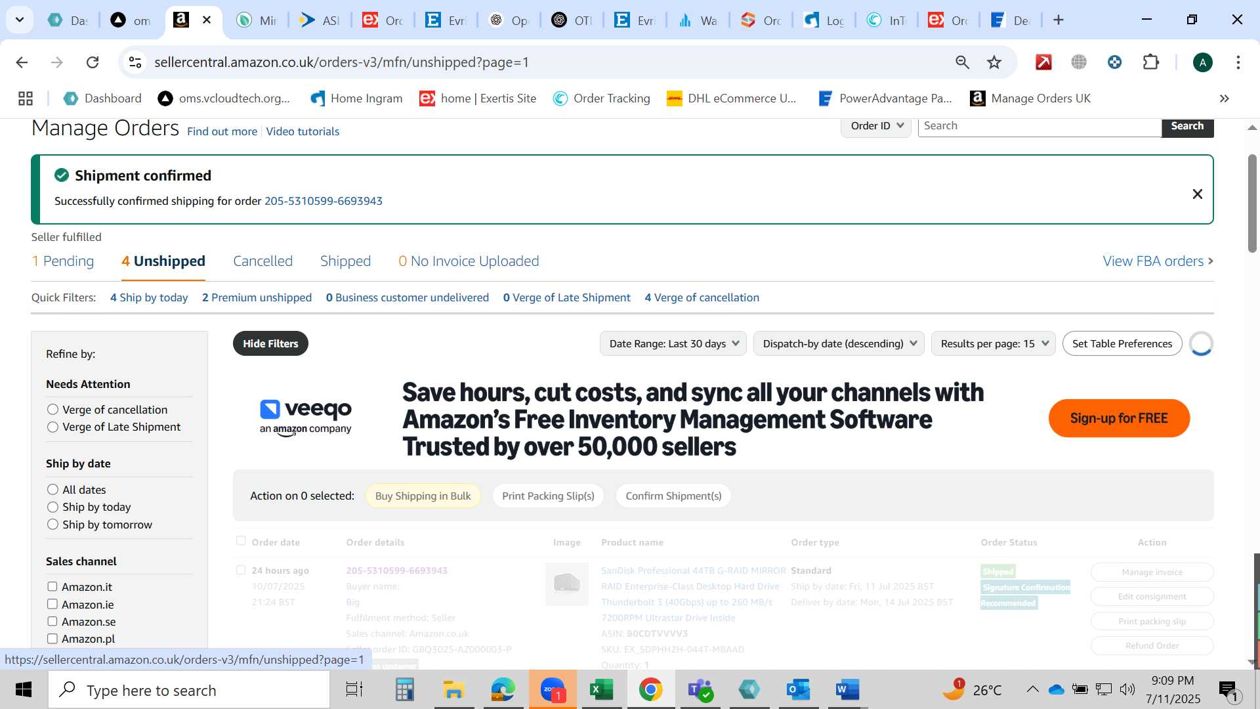Open the No Invoice Uploaded tab

tap(469, 261)
